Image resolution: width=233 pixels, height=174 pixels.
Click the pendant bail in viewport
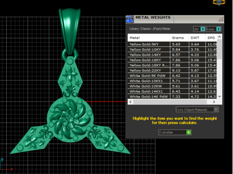pyautogui.click(x=69, y=31)
